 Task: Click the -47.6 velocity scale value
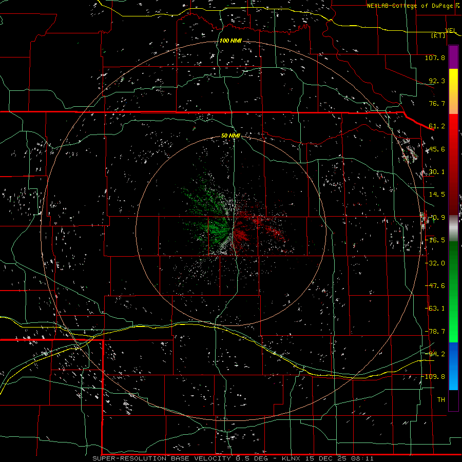pos(435,286)
